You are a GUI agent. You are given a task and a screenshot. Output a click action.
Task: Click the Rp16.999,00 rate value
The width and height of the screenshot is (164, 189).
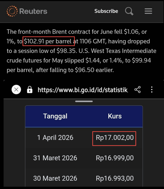coord(115,158)
